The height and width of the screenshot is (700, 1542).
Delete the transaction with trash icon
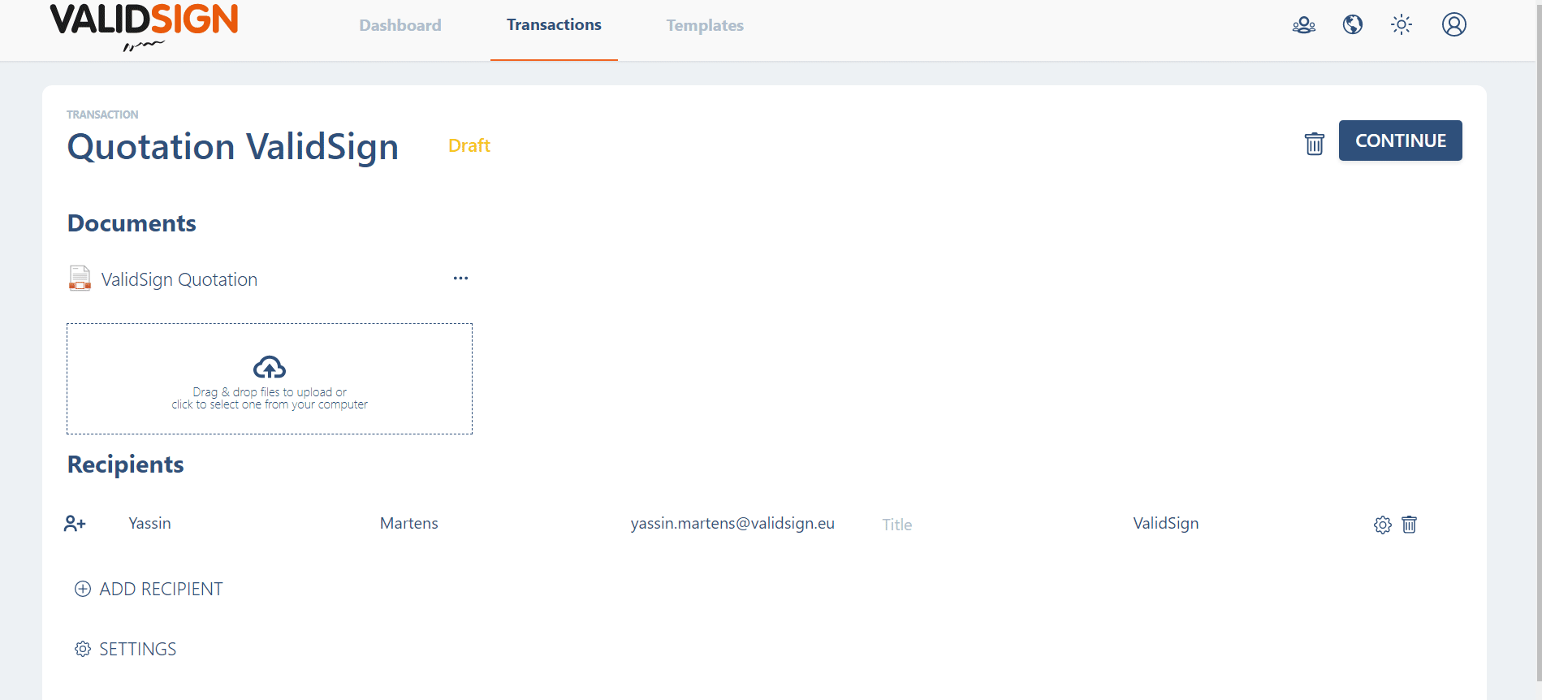(x=1315, y=144)
